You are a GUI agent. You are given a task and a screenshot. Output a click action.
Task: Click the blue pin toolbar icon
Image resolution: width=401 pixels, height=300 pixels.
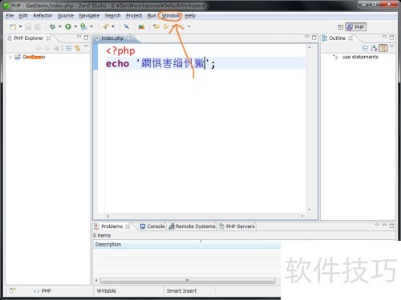pyautogui.click(x=127, y=26)
